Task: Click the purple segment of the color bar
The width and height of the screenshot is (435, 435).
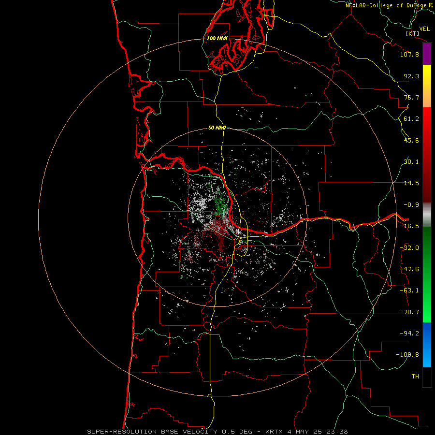Action: coord(427,54)
